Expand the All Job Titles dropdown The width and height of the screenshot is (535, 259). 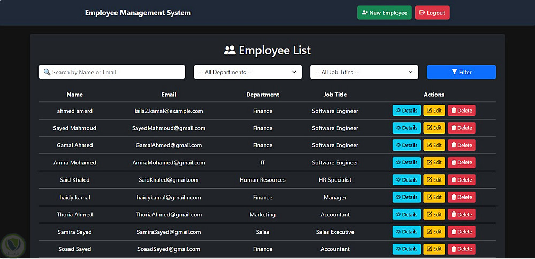click(x=364, y=72)
